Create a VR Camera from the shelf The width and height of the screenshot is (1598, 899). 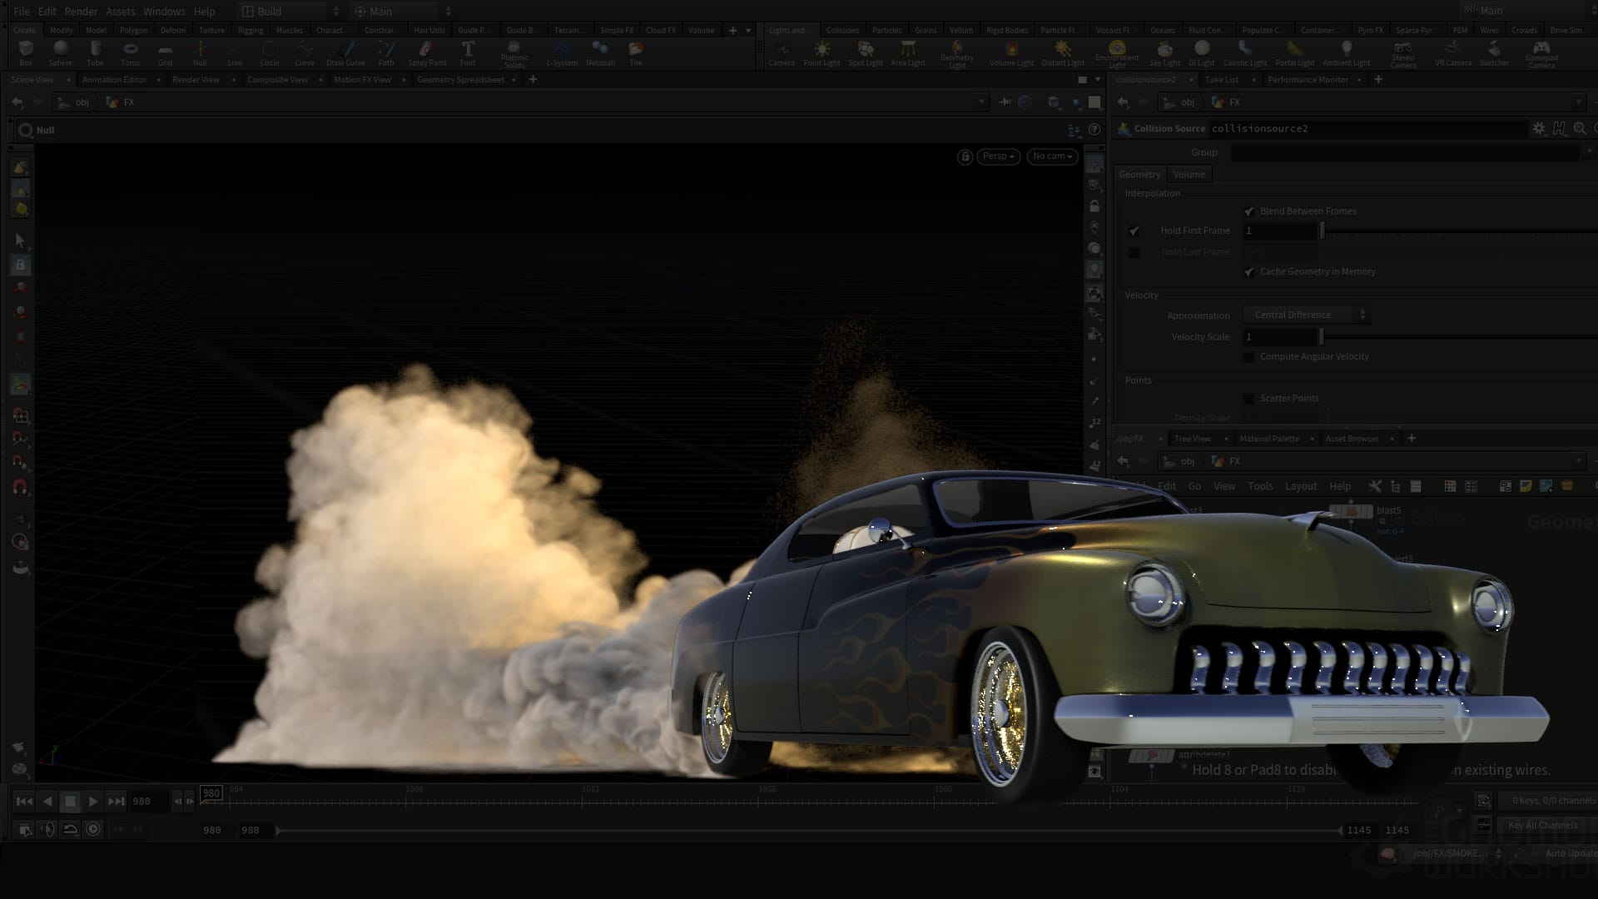click(x=1452, y=53)
